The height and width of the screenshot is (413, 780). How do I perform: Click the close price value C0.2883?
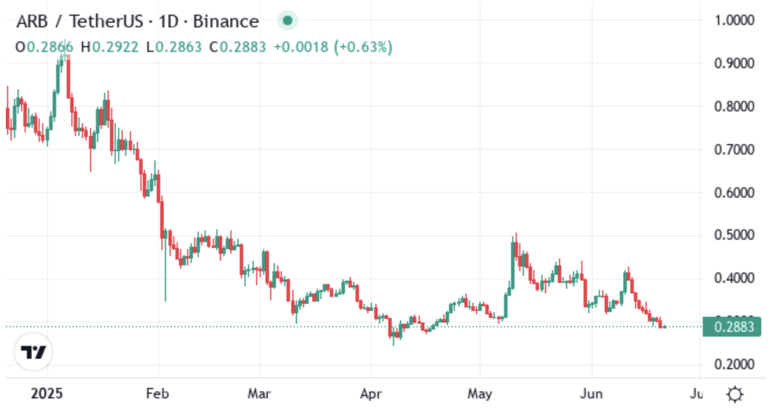click(237, 47)
